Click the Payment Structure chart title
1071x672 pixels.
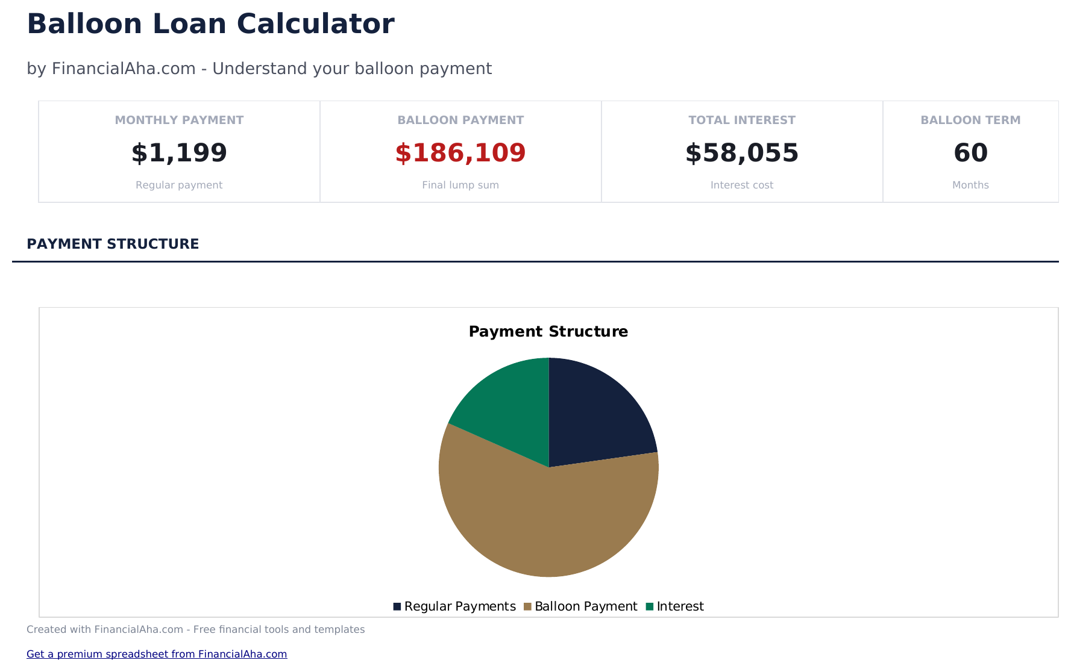(547, 331)
